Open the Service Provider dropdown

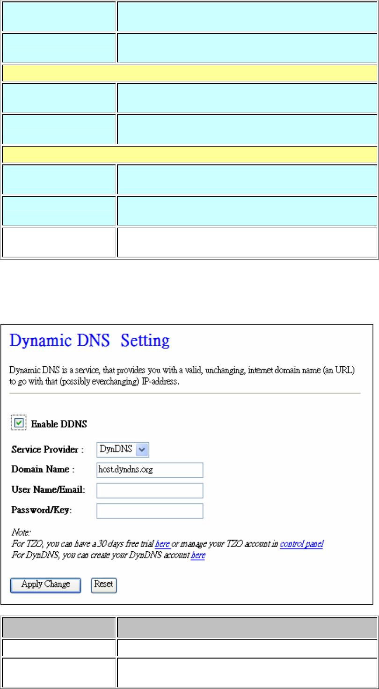[x=123, y=450]
